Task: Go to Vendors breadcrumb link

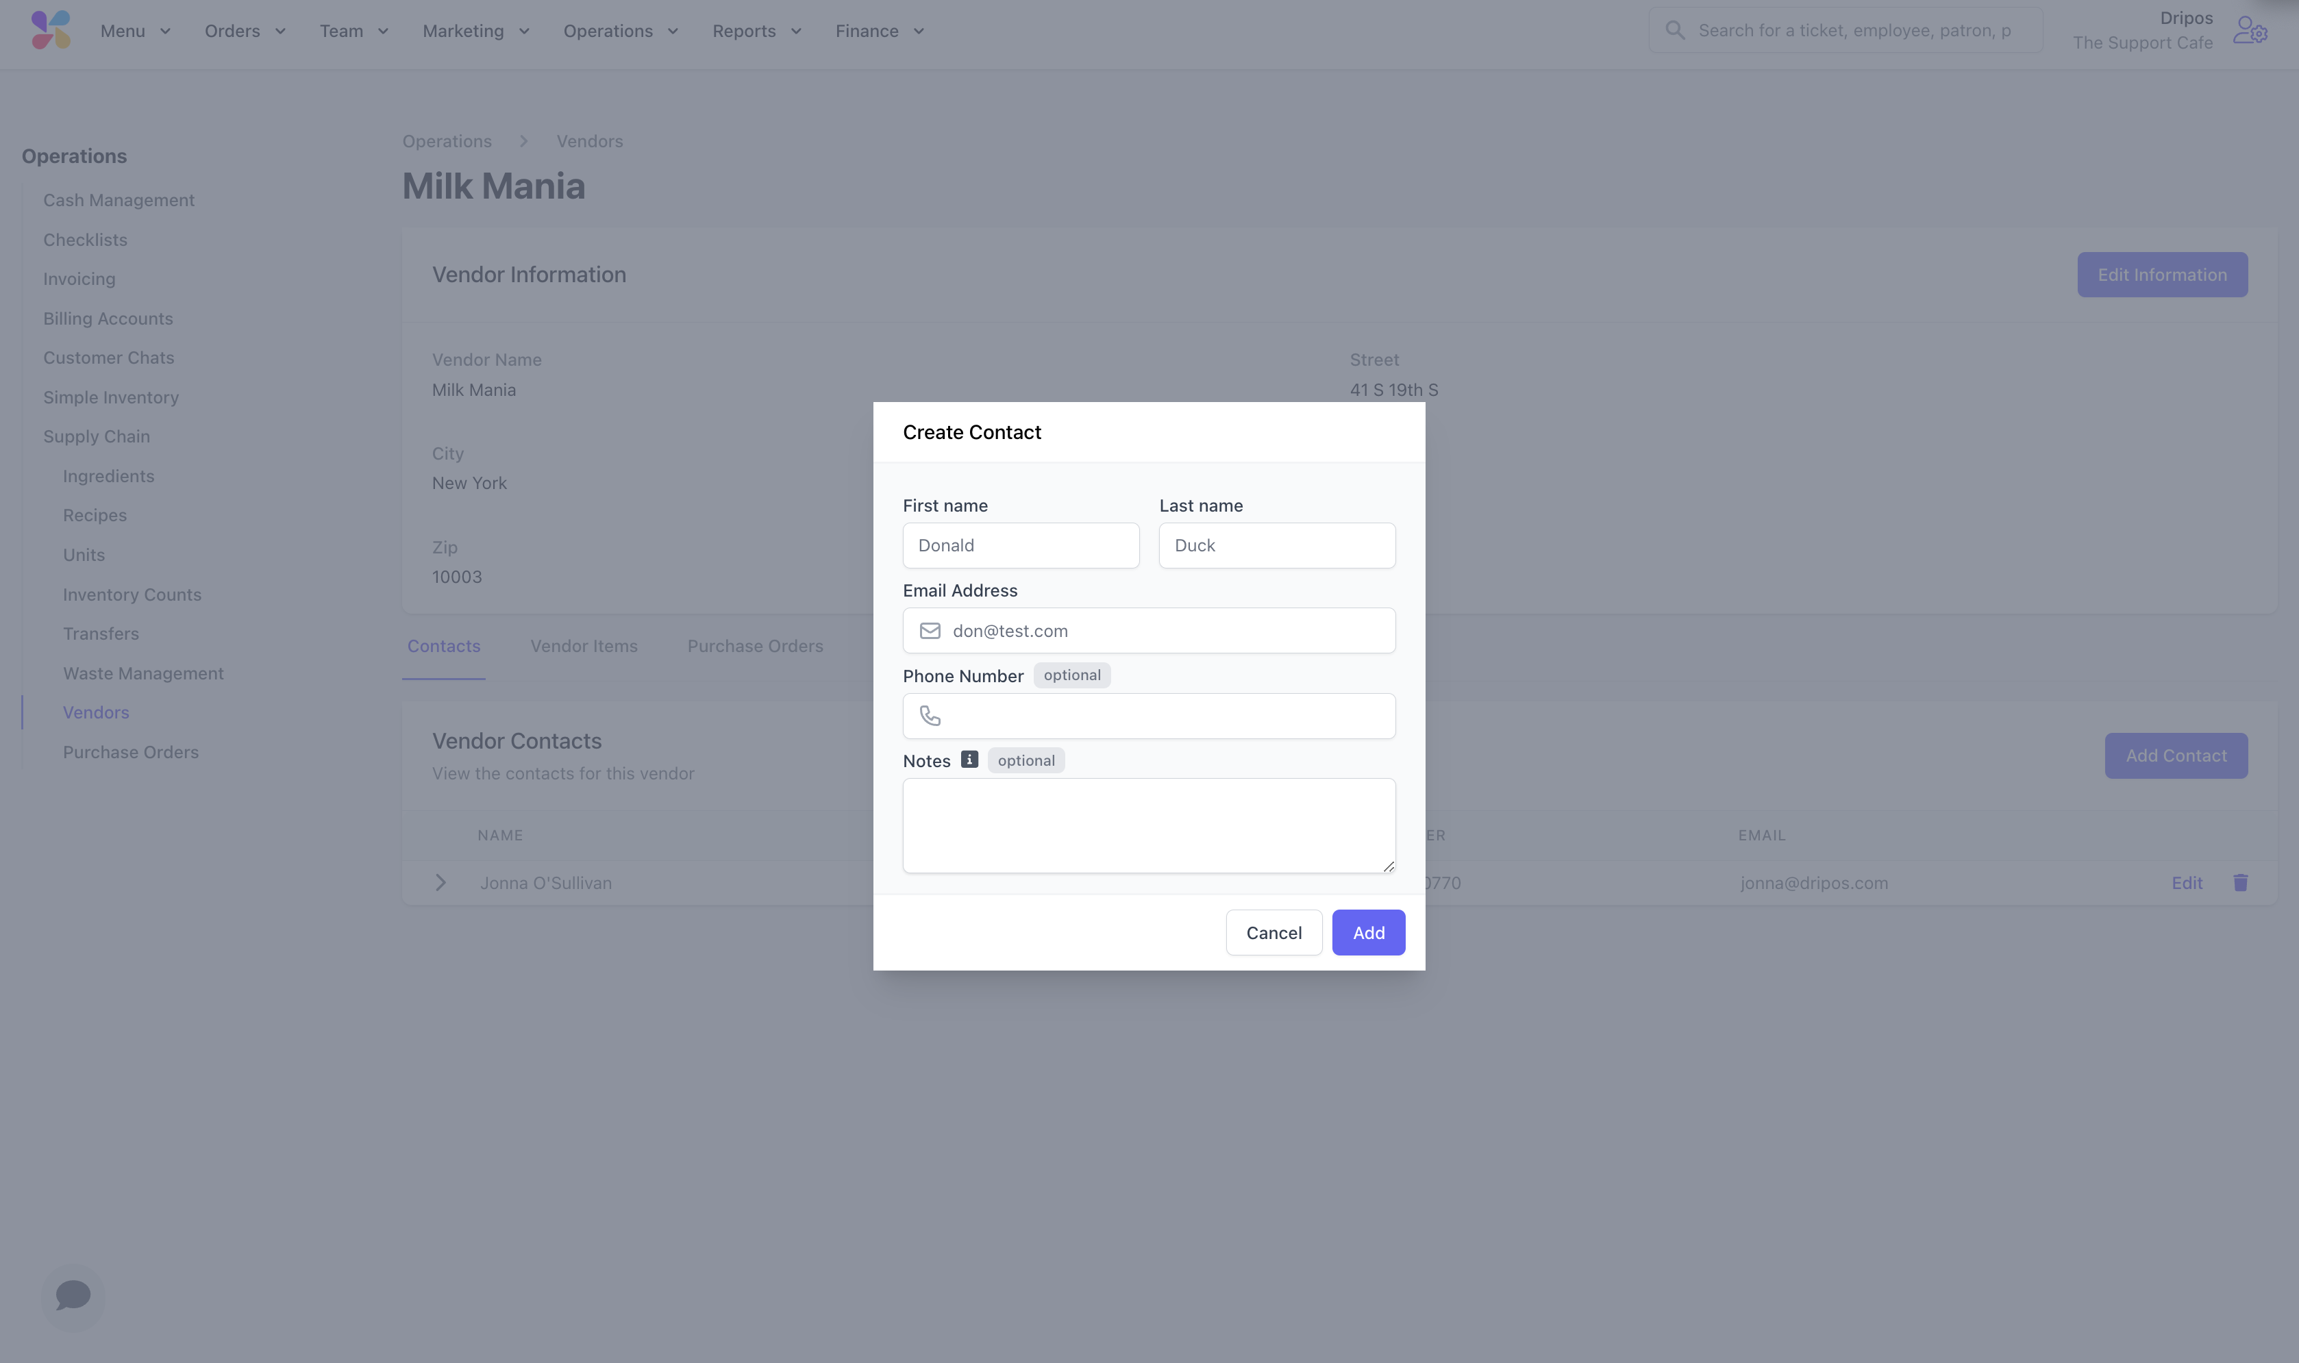Action: [590, 142]
